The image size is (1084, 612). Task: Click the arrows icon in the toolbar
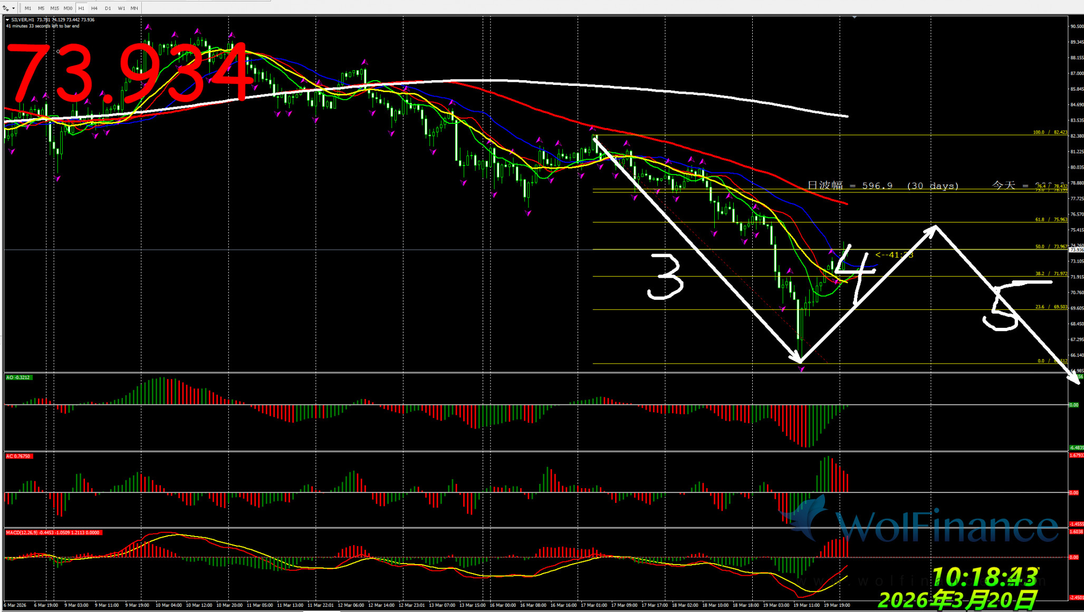click(6, 8)
